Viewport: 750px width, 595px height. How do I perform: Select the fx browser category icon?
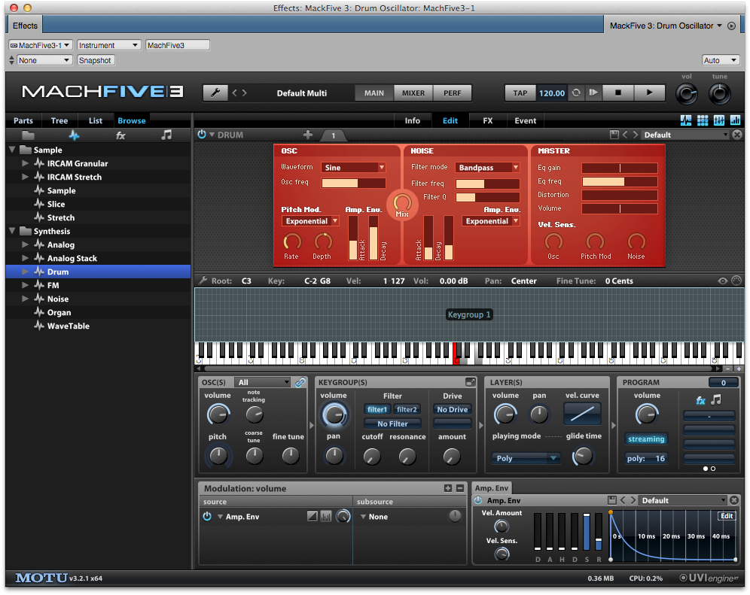120,135
